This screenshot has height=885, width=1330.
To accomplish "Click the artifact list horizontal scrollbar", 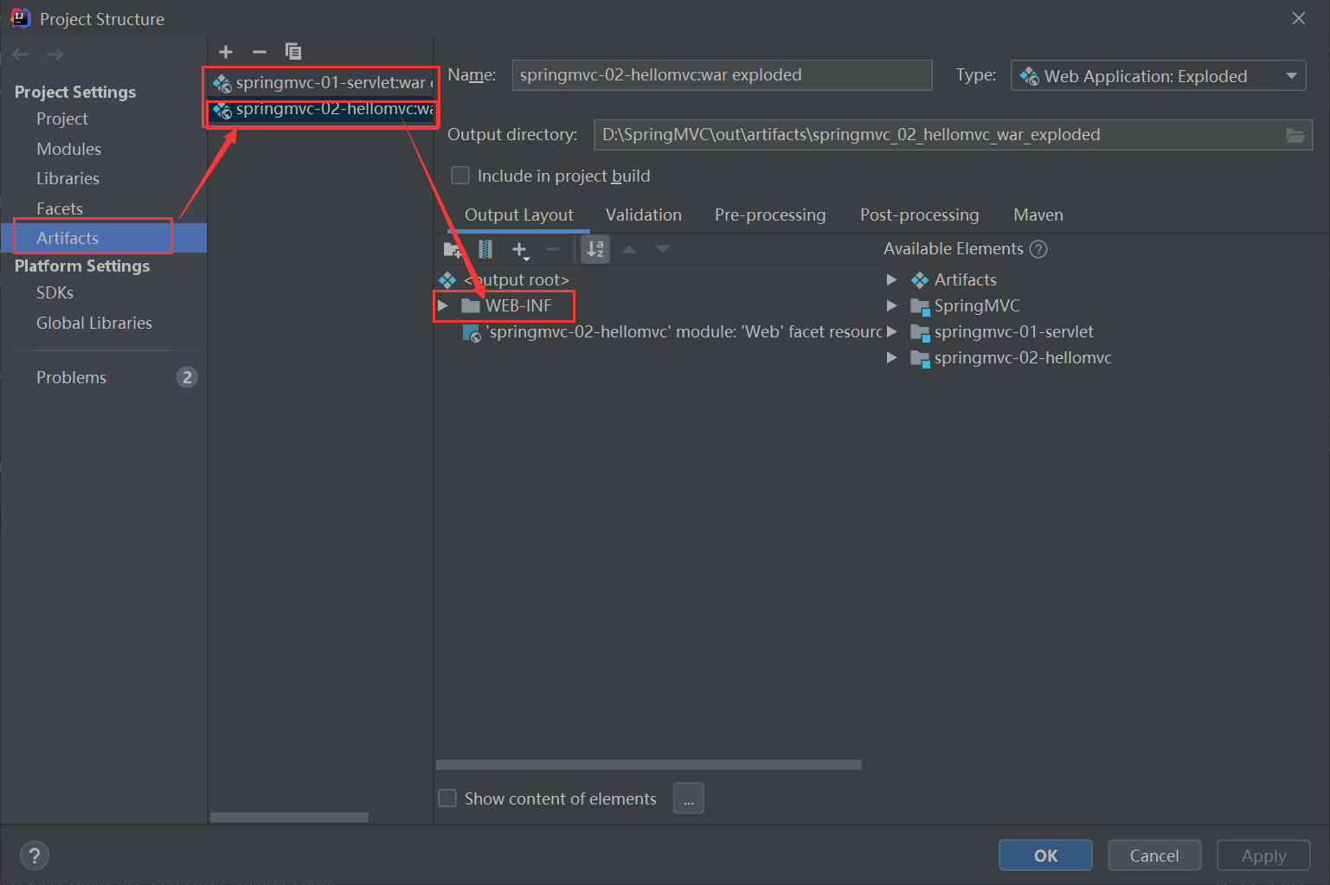I will 289,818.
